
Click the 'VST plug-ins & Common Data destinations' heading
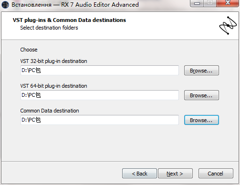pyautogui.click(x=69, y=20)
